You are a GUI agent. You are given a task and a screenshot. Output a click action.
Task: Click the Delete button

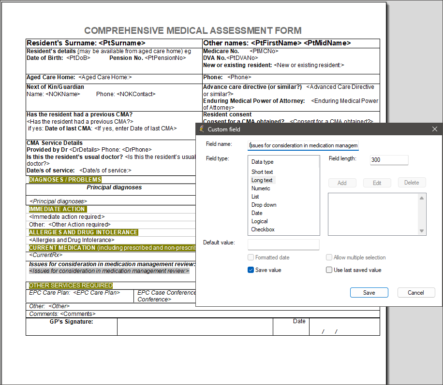coord(412,183)
